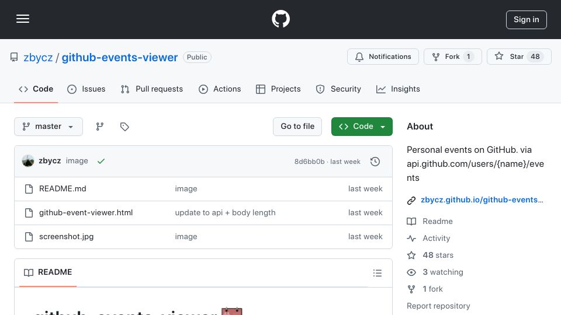Screen dimensions: 561x315
Task: Click zbycz's avatar in commit row
Action: 28,161
